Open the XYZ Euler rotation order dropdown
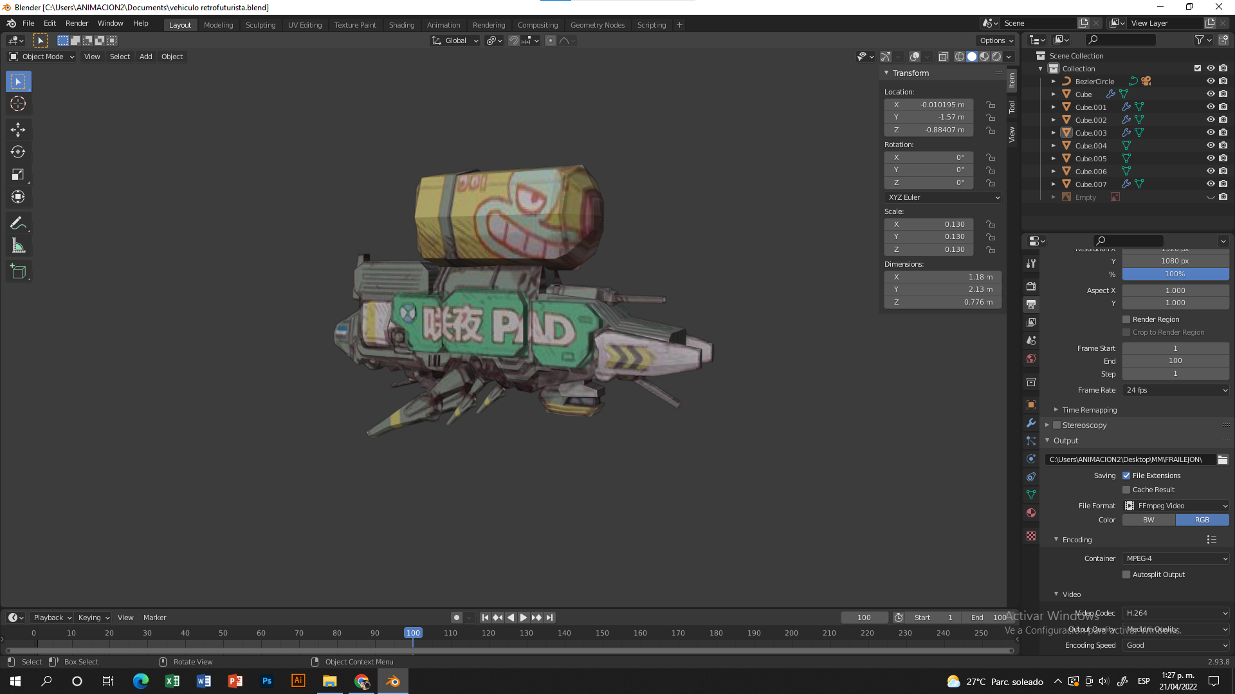The height and width of the screenshot is (694, 1235). pos(942,197)
